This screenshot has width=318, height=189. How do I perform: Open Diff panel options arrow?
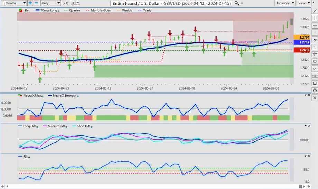coord(306,126)
